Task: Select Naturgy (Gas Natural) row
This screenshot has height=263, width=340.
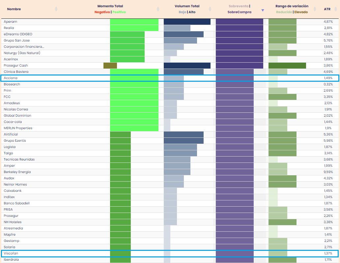Action: point(22,53)
